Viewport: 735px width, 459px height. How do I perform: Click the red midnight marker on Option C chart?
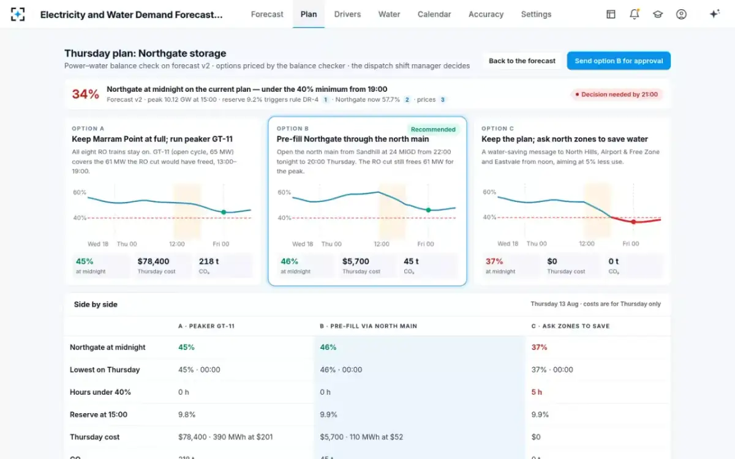pyautogui.click(x=633, y=222)
